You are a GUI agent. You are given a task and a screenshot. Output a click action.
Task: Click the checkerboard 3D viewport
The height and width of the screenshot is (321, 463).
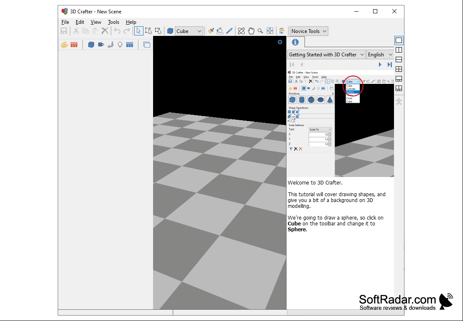point(220,173)
